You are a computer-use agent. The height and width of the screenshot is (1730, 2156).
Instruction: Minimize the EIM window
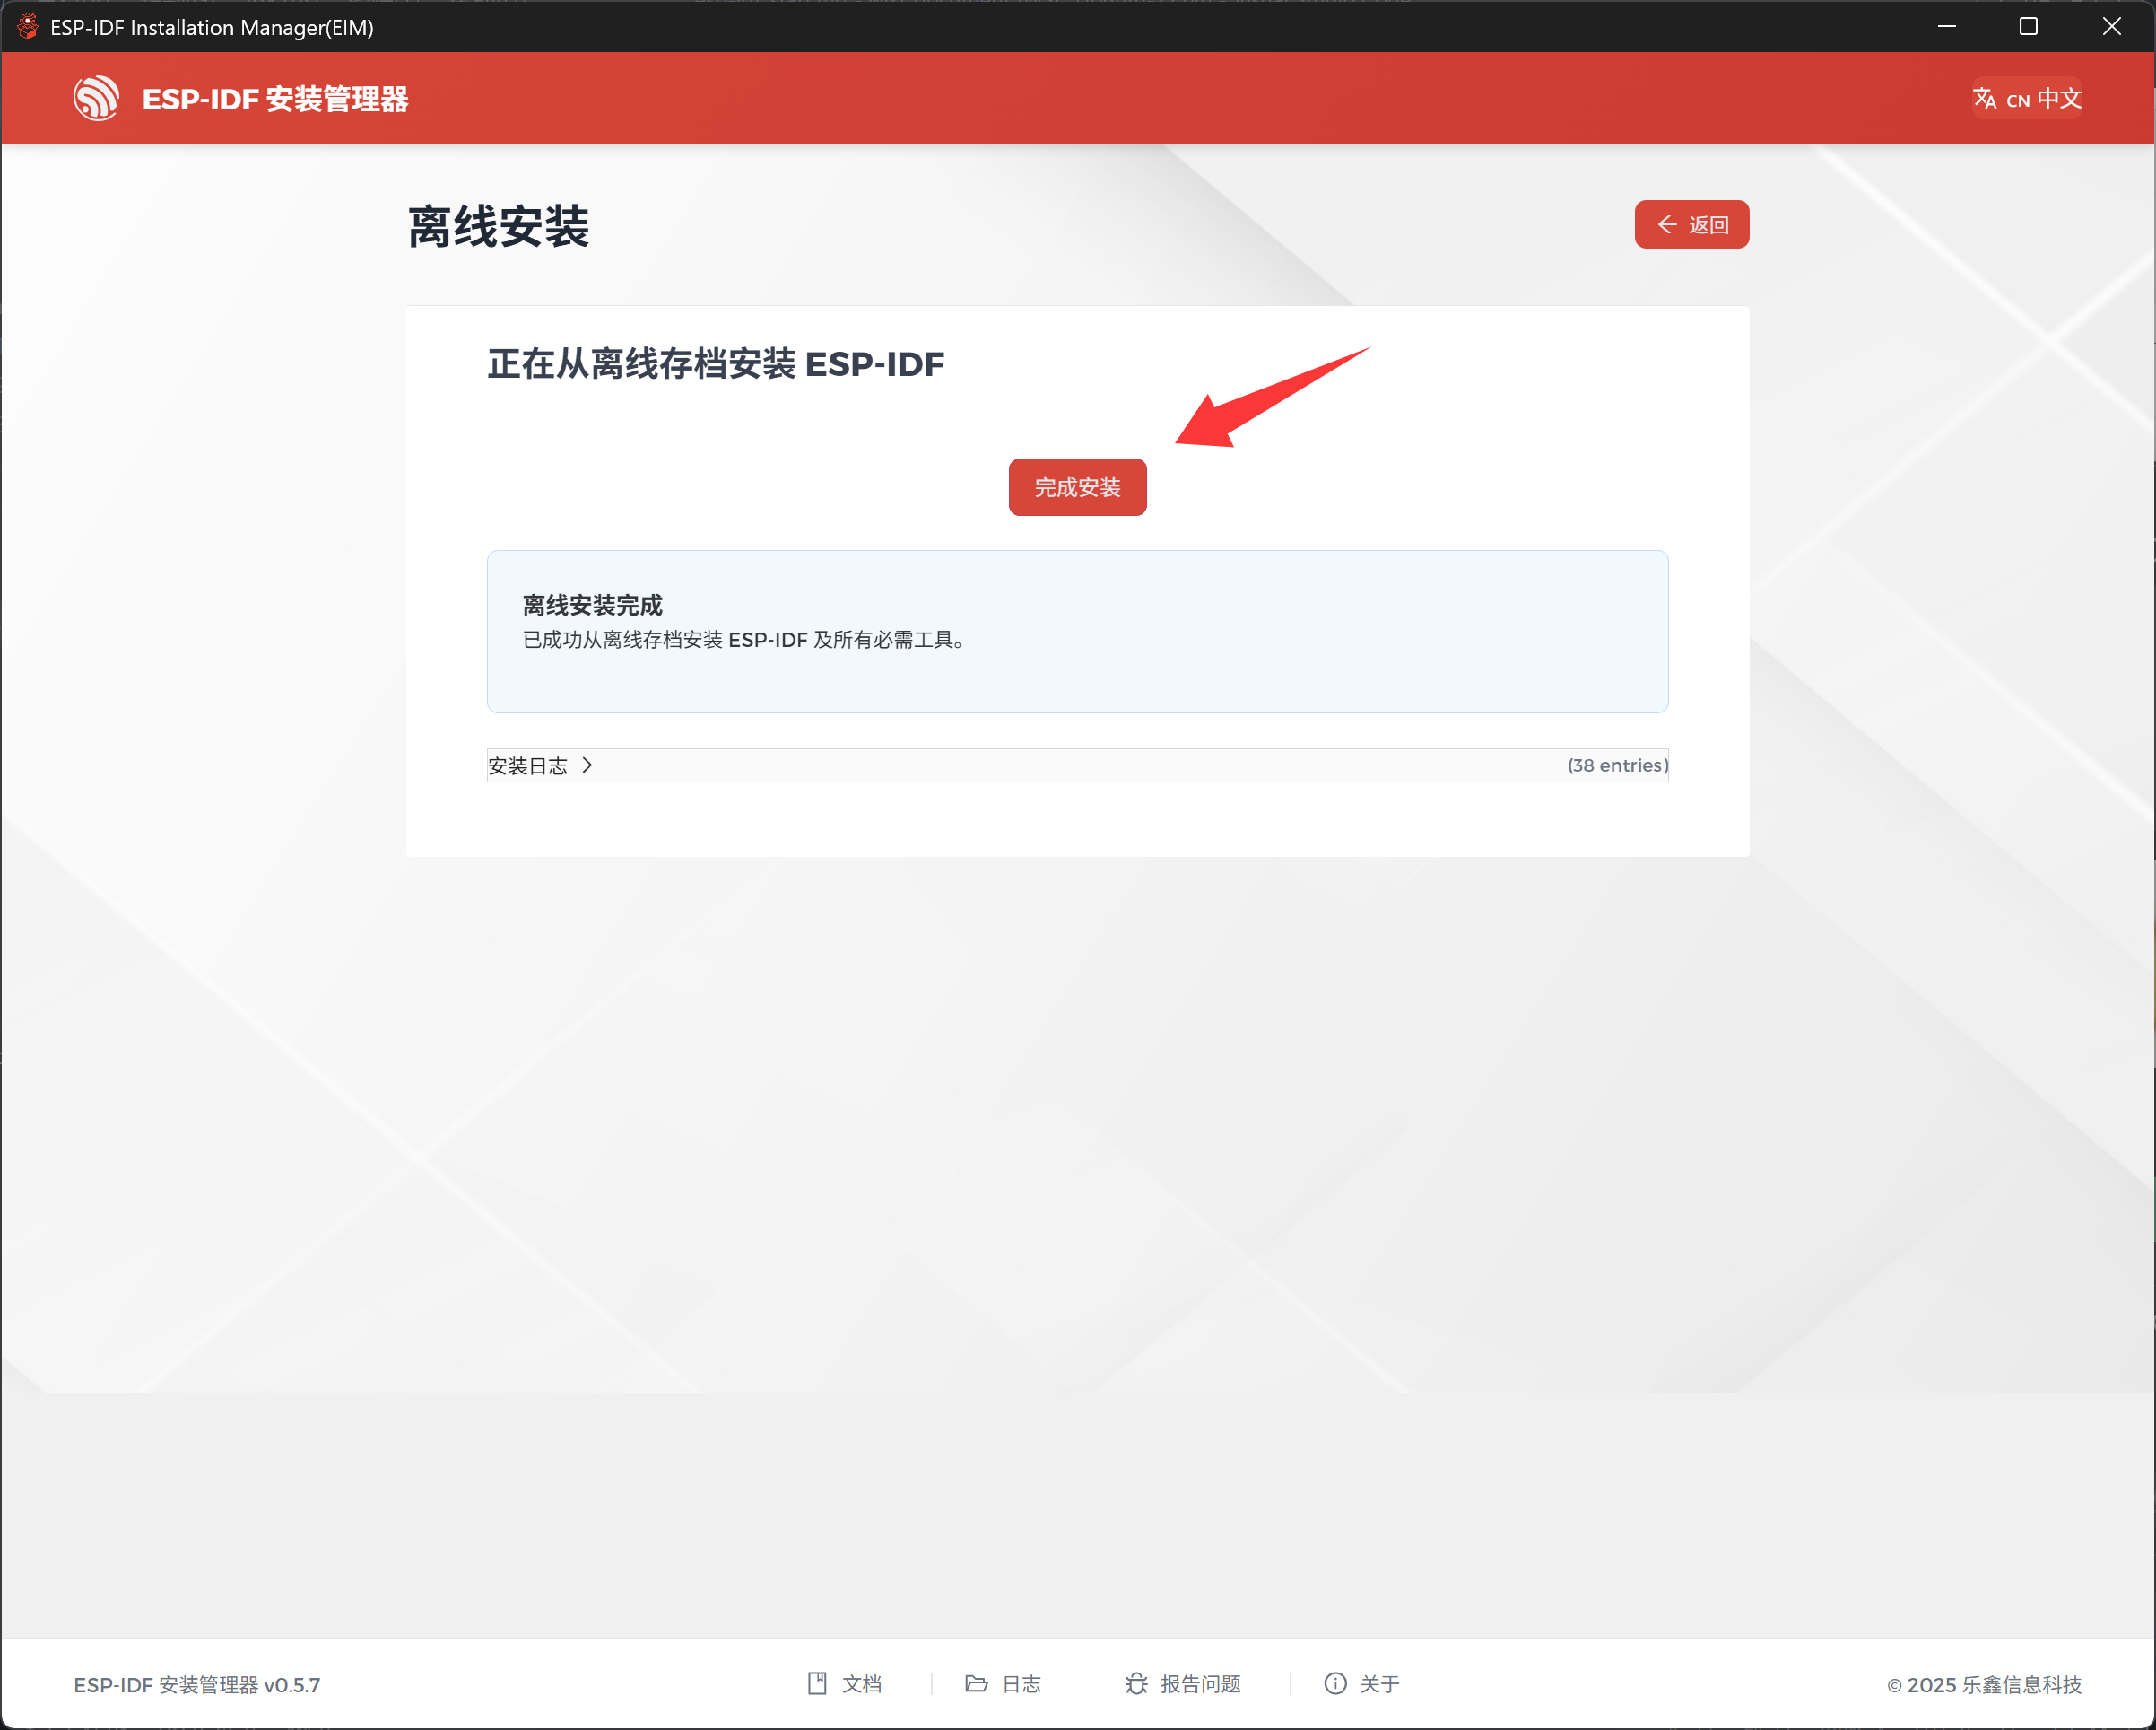click(x=1946, y=26)
